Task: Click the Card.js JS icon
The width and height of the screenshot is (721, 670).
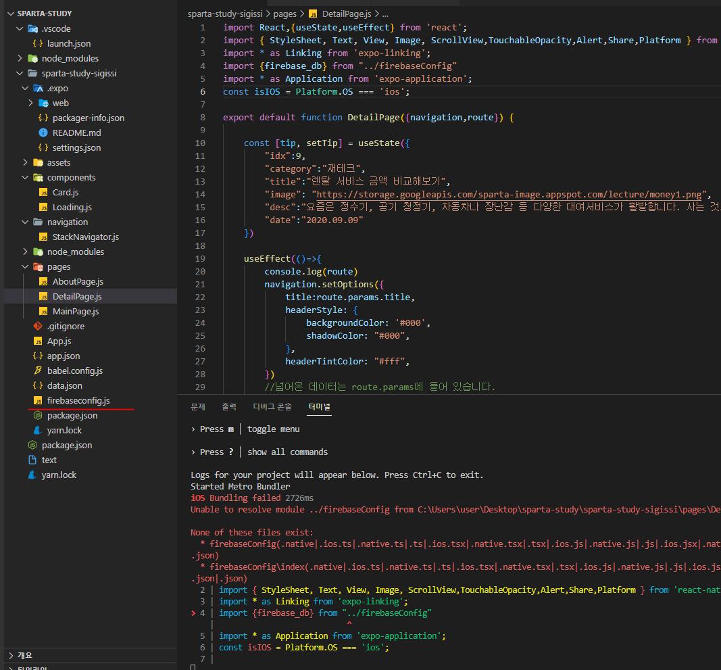Action: click(43, 193)
